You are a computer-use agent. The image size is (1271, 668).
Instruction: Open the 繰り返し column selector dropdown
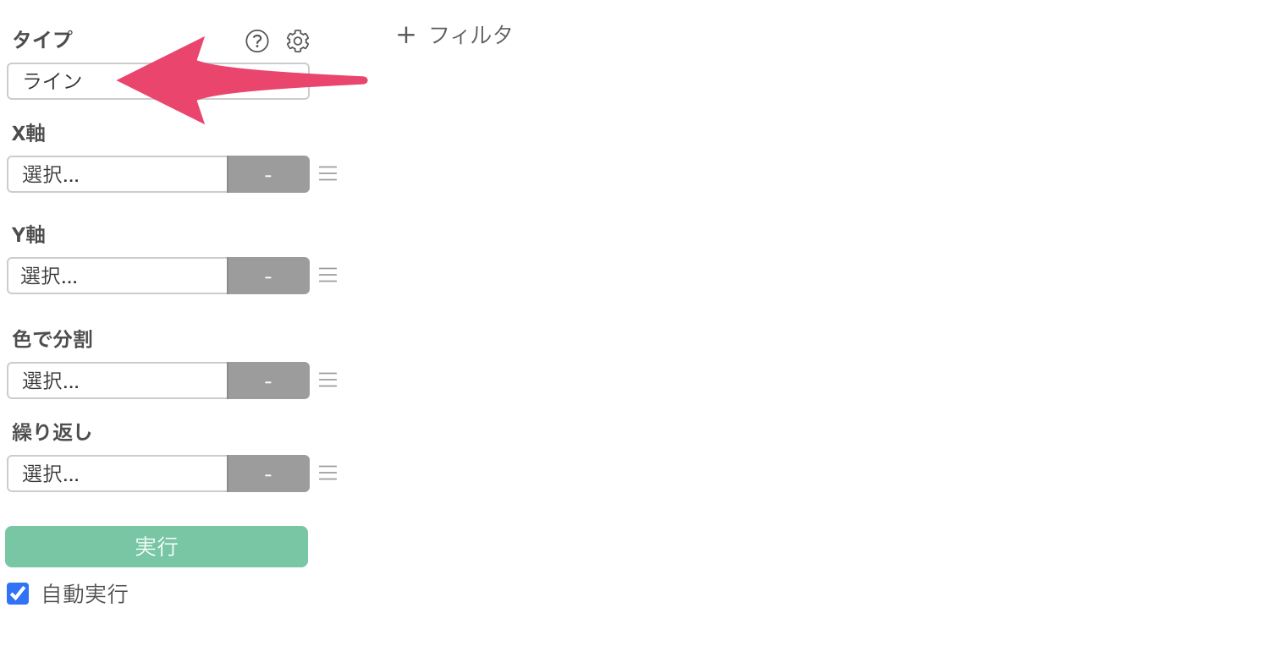(118, 474)
